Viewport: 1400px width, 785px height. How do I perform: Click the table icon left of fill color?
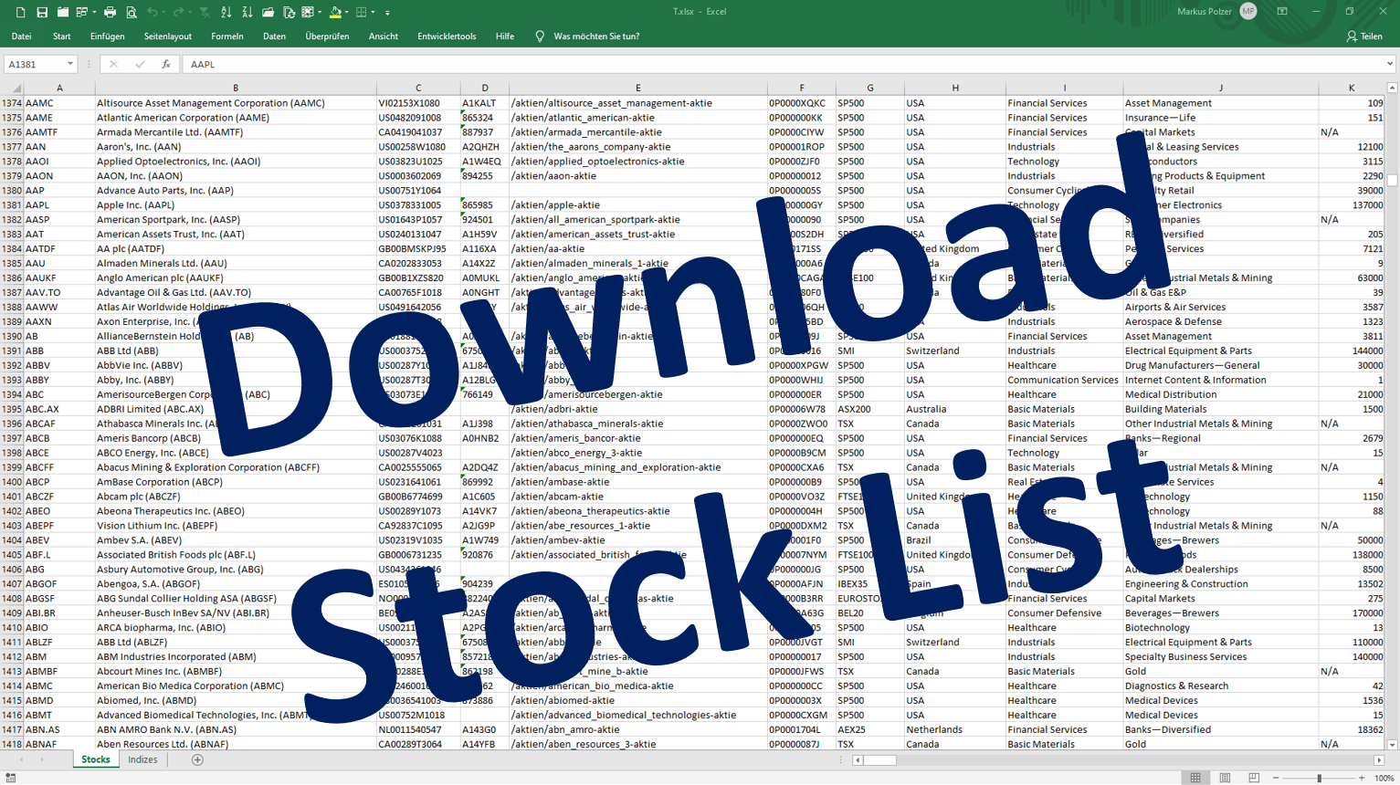(x=309, y=12)
